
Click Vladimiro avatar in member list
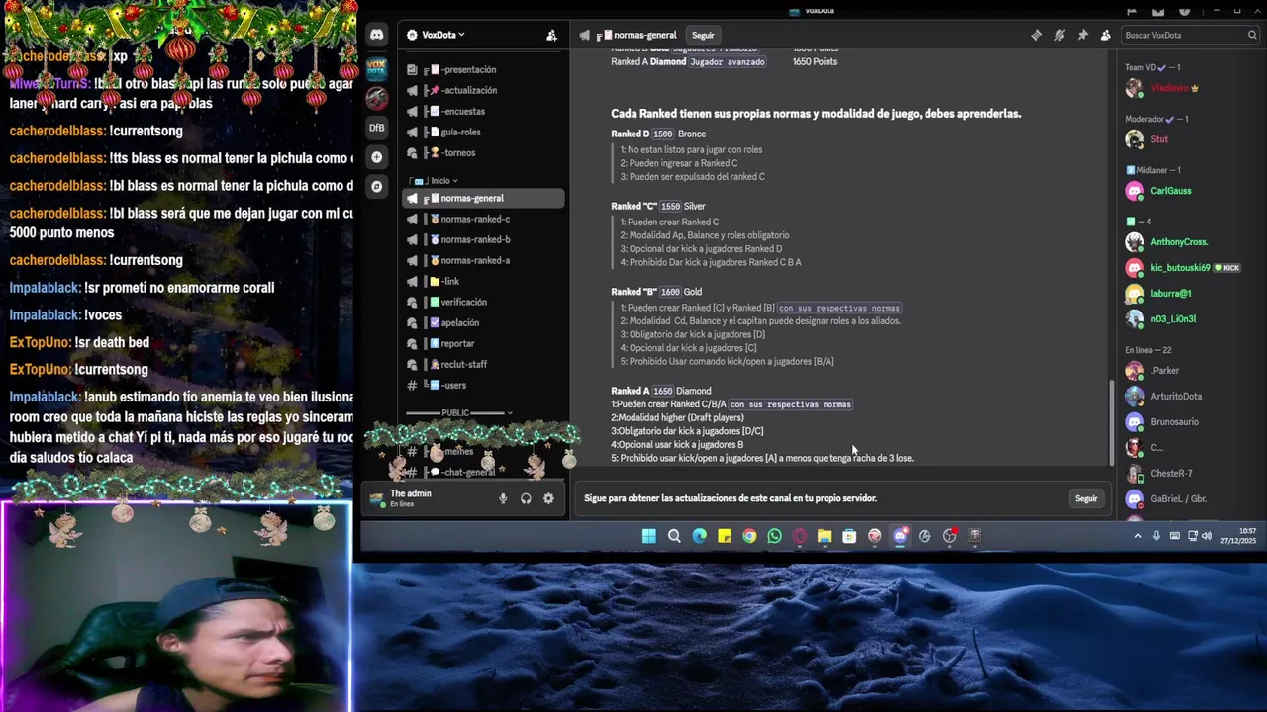tap(1135, 88)
